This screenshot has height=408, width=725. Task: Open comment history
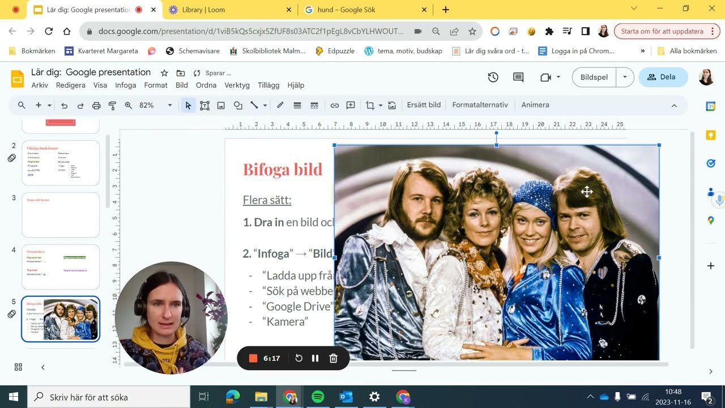pyautogui.click(x=518, y=77)
